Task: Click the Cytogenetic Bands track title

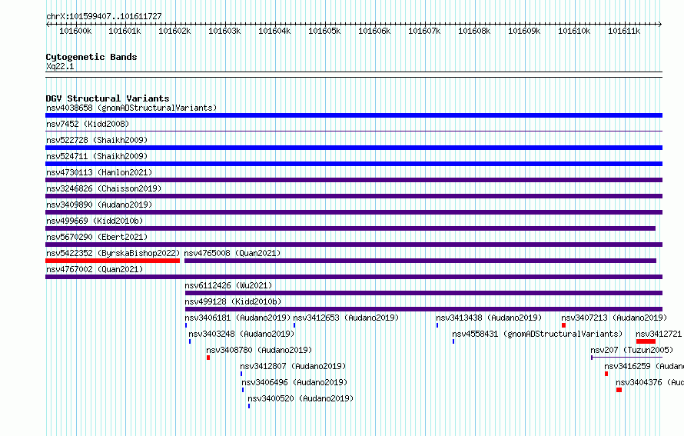Action: tap(91, 57)
